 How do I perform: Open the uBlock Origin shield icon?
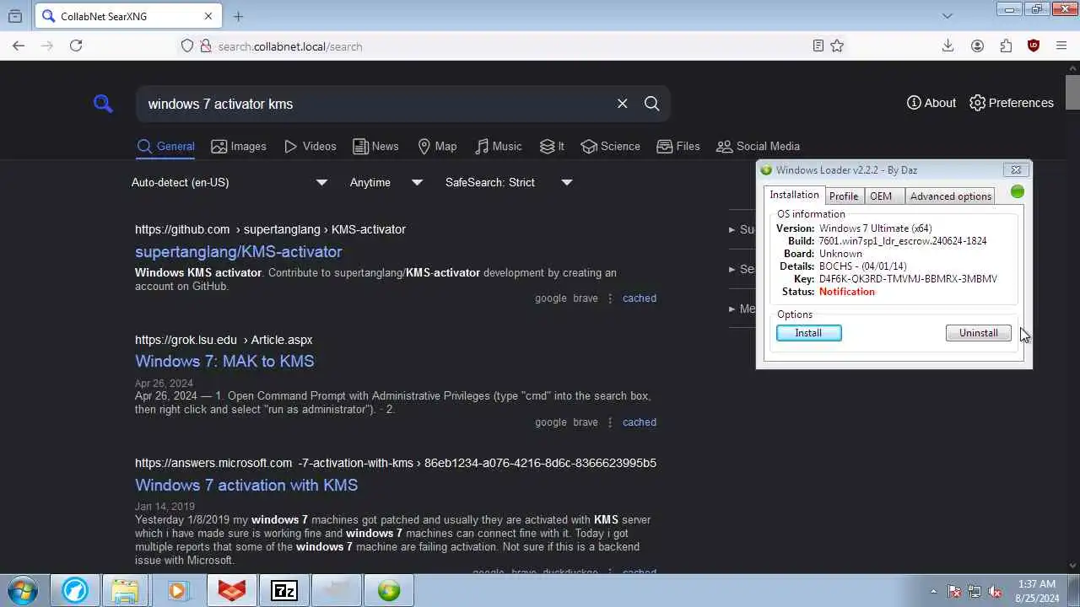[1034, 46]
